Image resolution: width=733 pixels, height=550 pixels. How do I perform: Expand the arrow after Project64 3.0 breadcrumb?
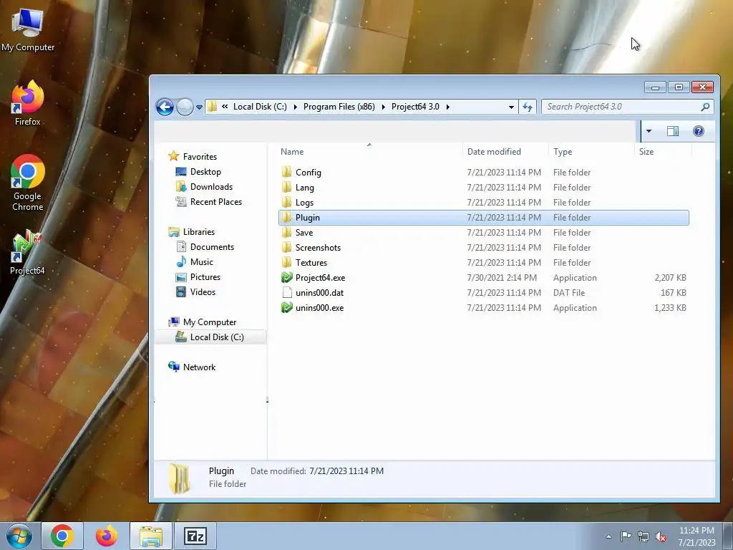click(447, 107)
